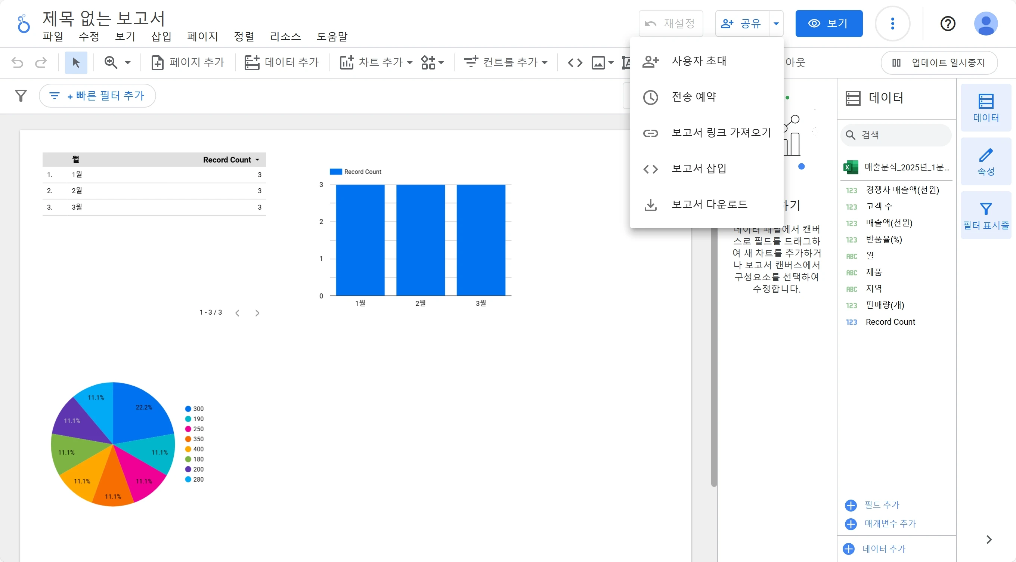The width and height of the screenshot is (1016, 562).
Task: Open the 도움말 menu
Action: pyautogui.click(x=332, y=36)
